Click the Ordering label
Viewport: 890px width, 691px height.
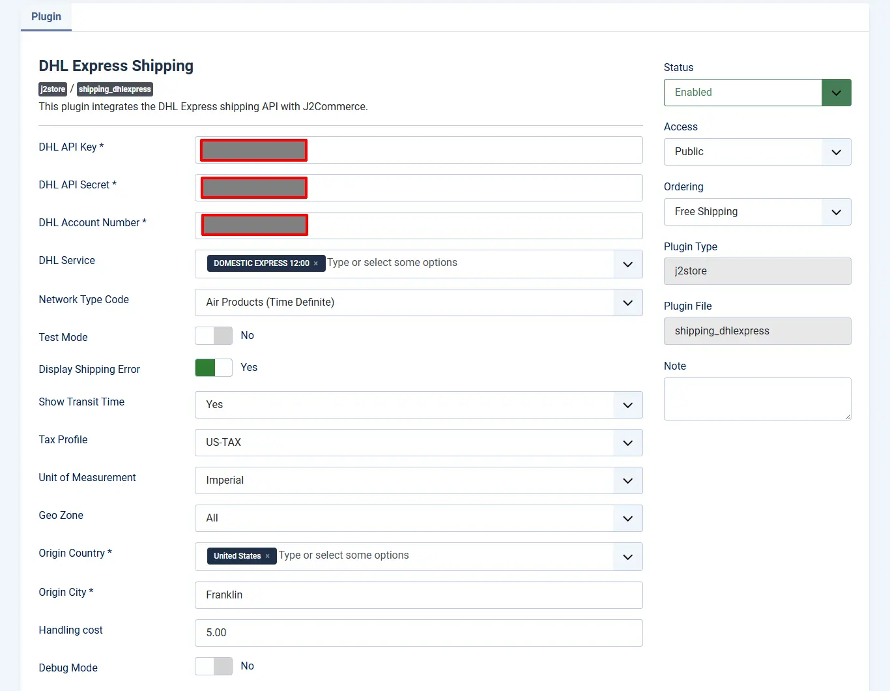point(683,187)
